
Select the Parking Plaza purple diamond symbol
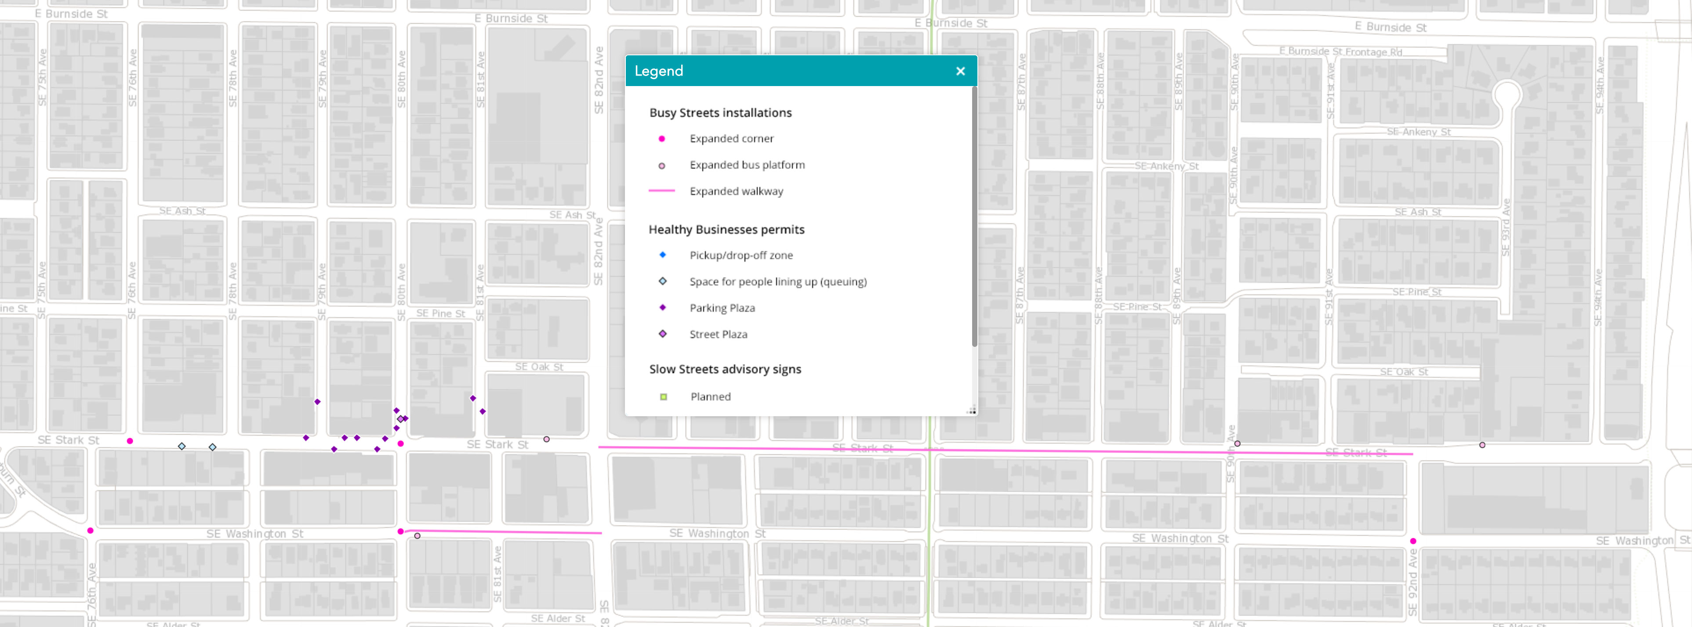click(x=662, y=307)
